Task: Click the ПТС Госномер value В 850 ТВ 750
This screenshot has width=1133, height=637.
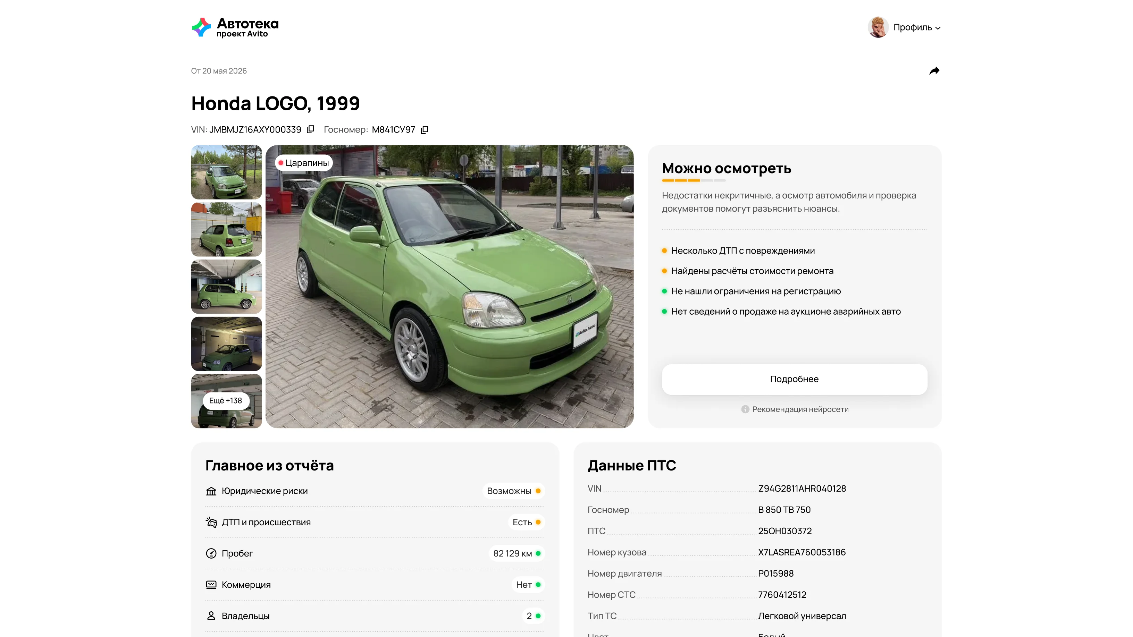Action: pos(784,510)
